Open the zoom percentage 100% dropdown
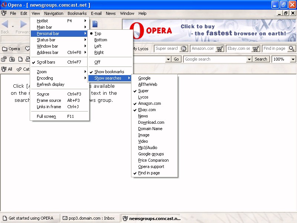Image resolution: width=297 pixels, height=223 pixels. point(293,59)
